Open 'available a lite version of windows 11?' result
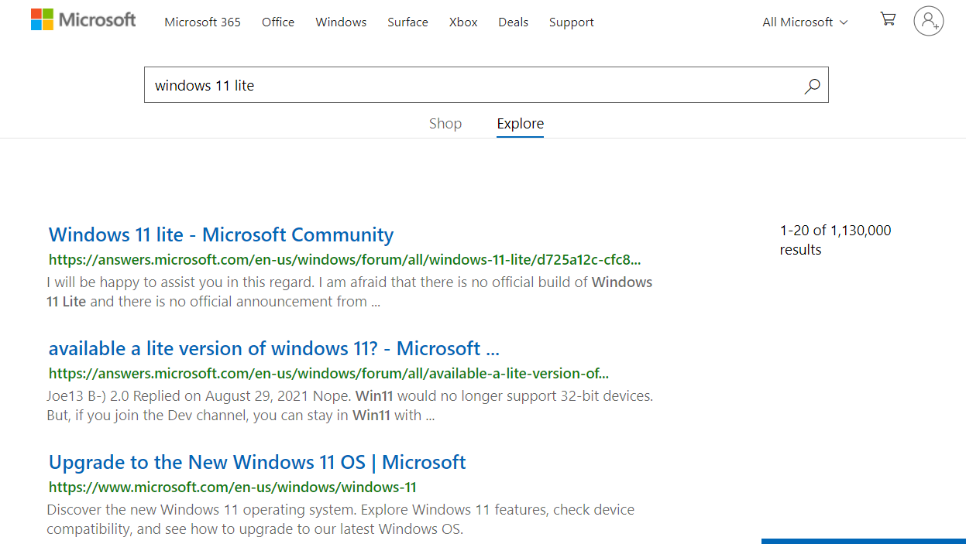 (273, 348)
